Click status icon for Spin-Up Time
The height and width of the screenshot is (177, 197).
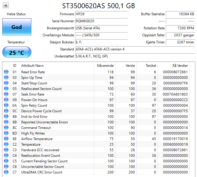[6, 78]
